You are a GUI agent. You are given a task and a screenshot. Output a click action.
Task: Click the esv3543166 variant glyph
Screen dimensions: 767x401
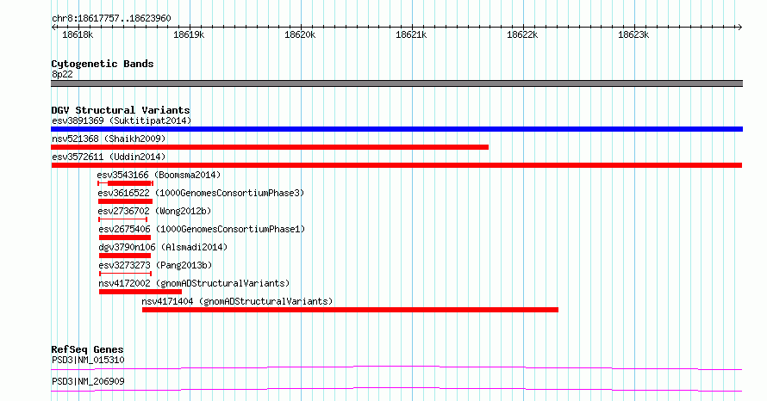[125, 183]
